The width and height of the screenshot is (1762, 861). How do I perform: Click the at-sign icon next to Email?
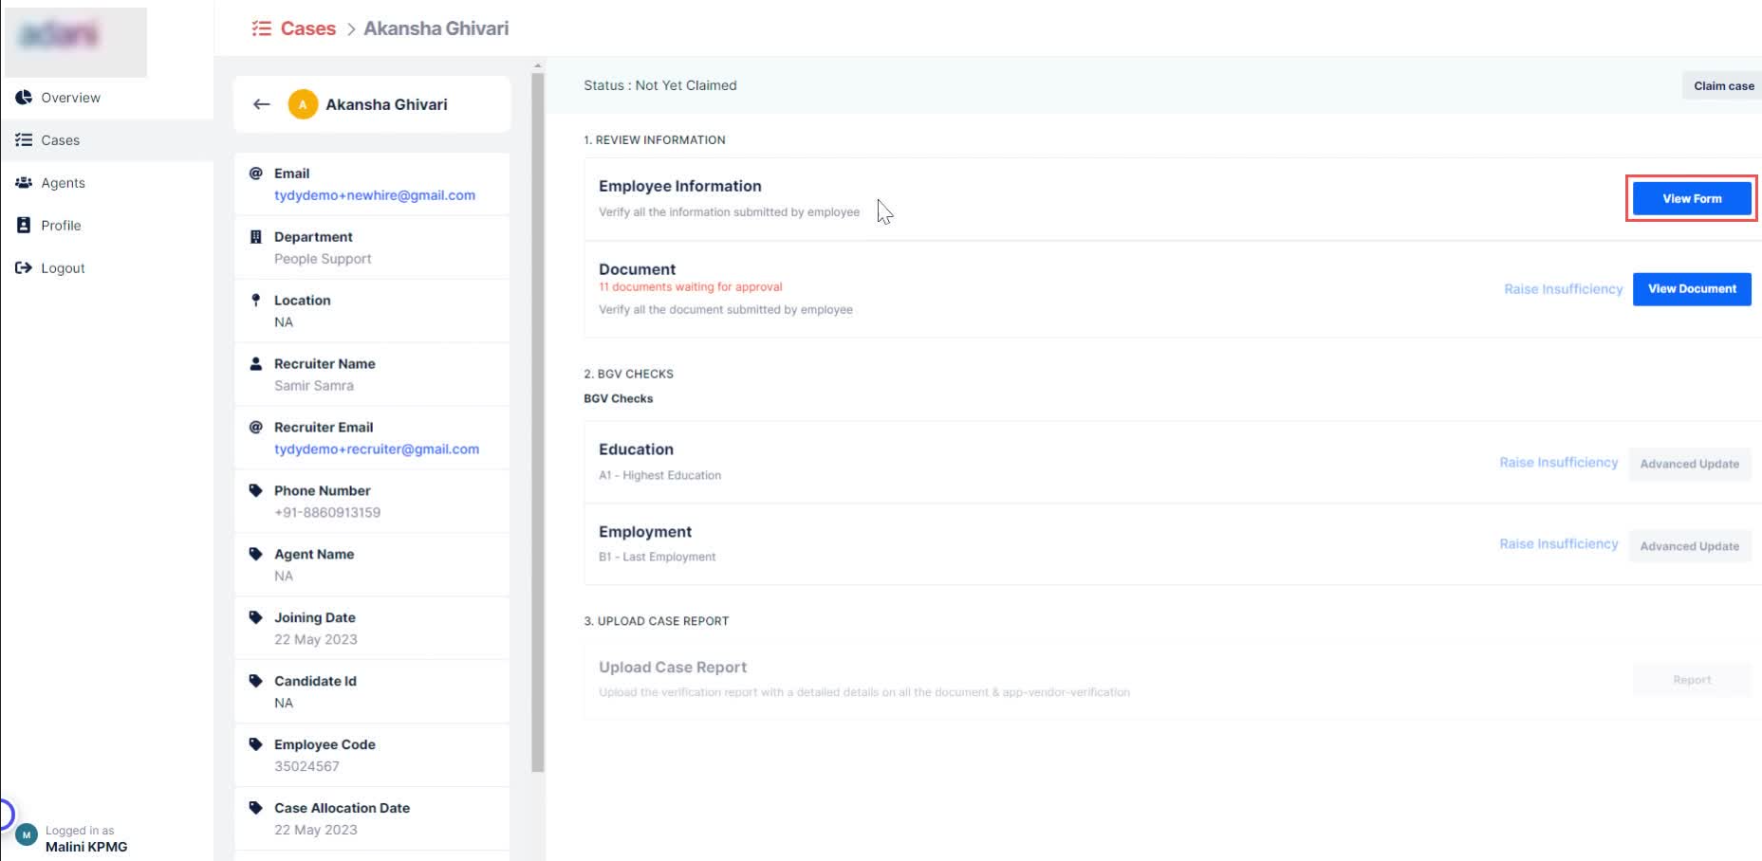tap(255, 174)
